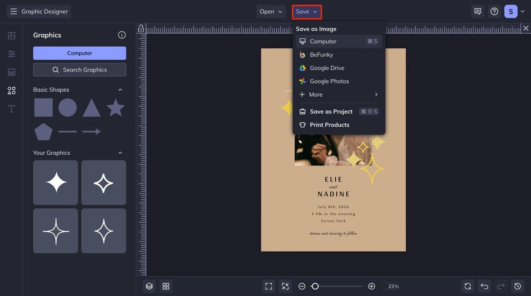The image size is (531, 296).
Task: Zoom out with the minus icon
Action: click(301, 286)
